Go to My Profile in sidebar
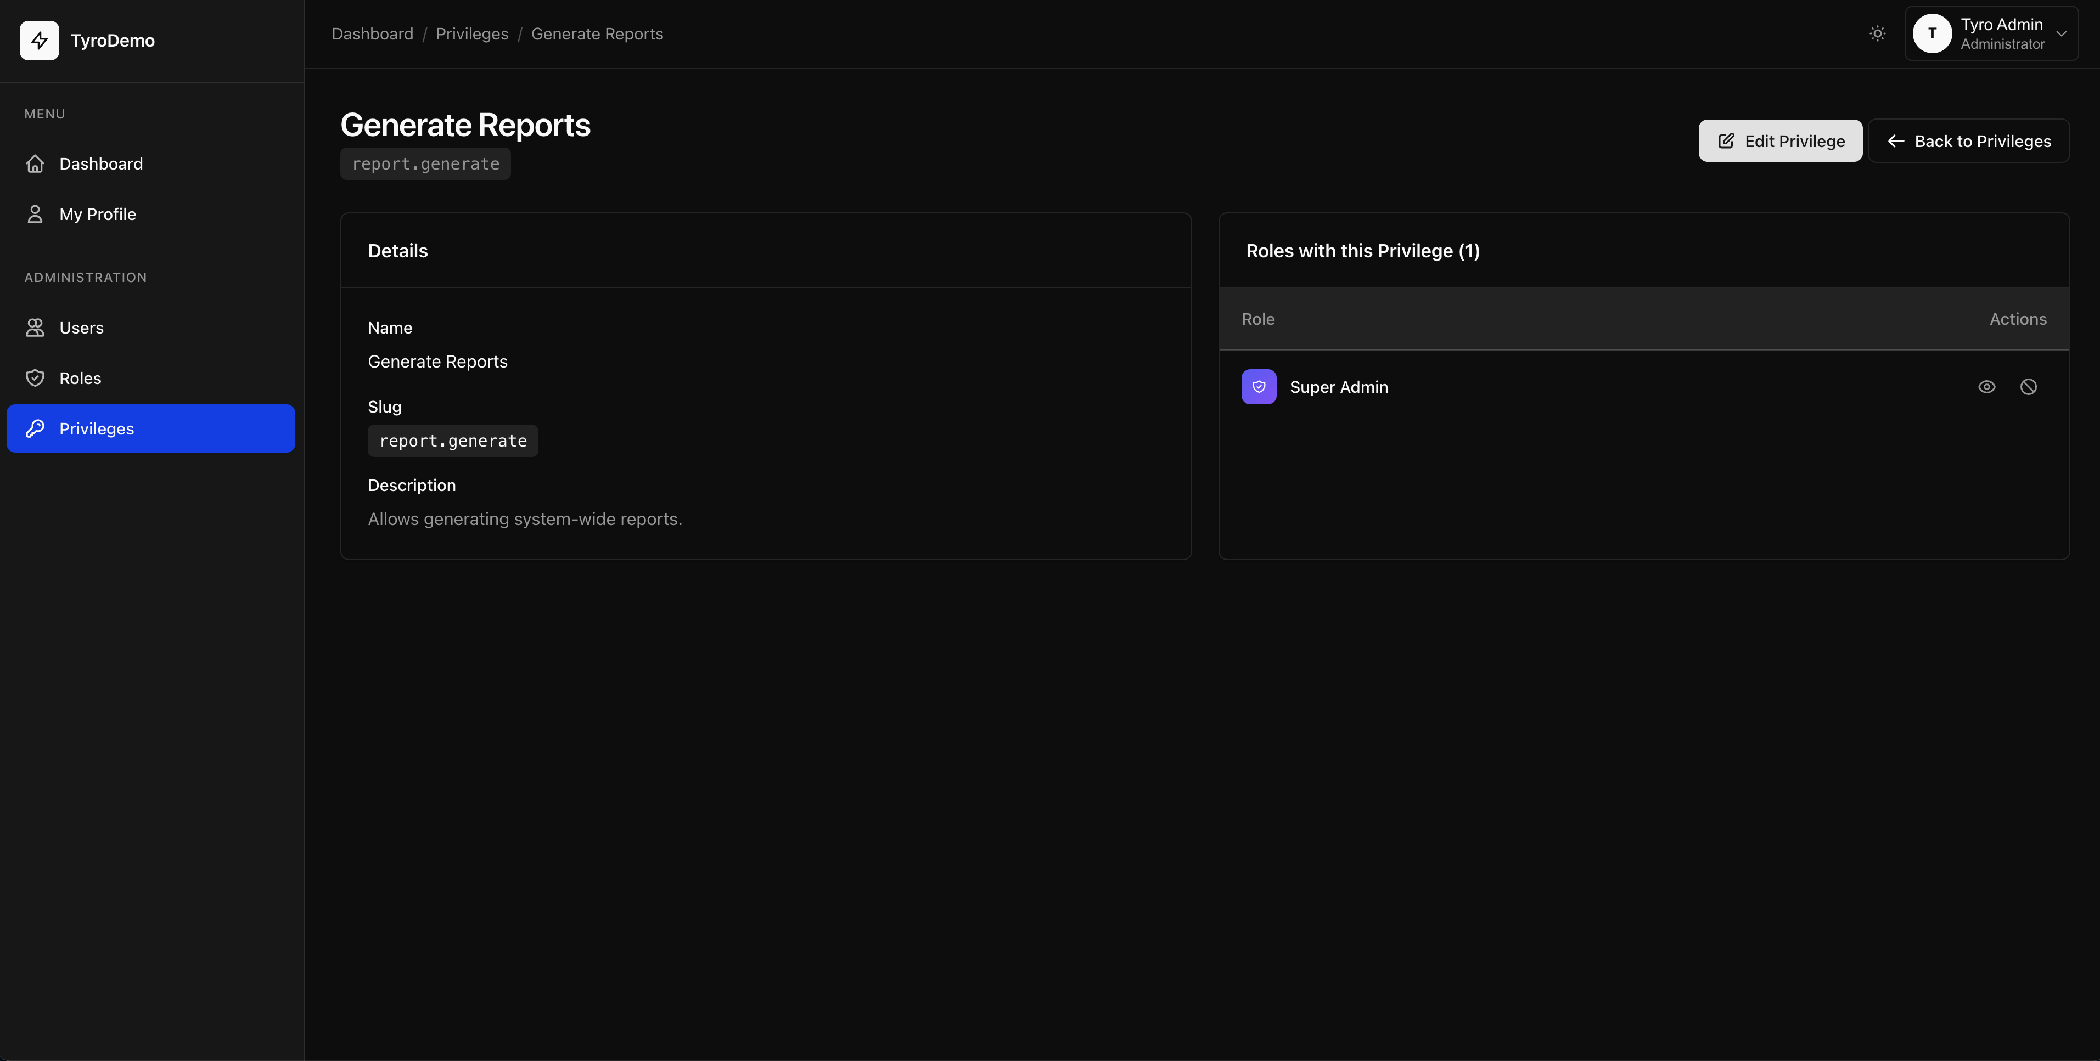 pyautogui.click(x=97, y=215)
